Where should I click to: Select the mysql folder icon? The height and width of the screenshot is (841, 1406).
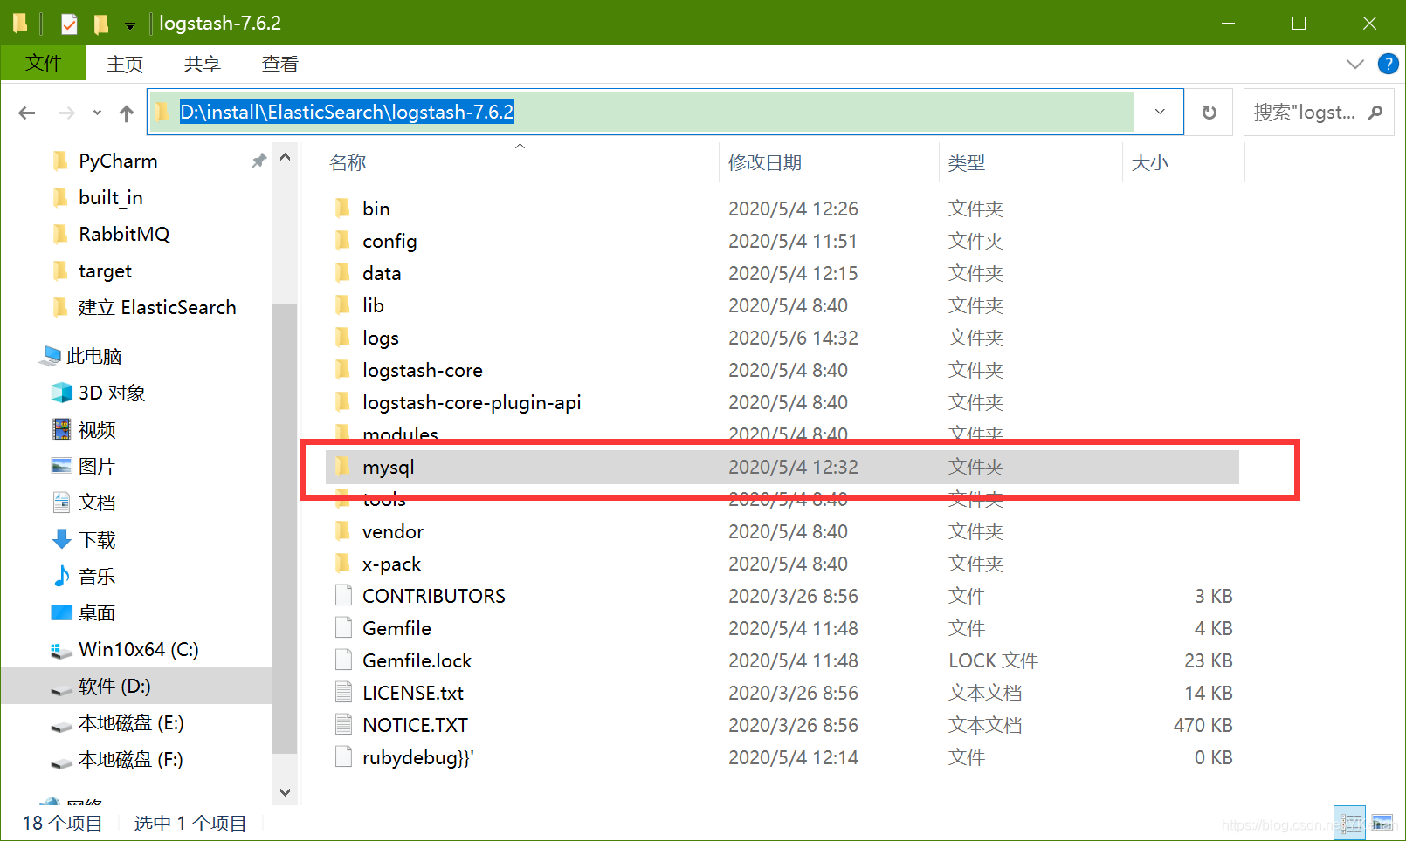[x=343, y=467]
